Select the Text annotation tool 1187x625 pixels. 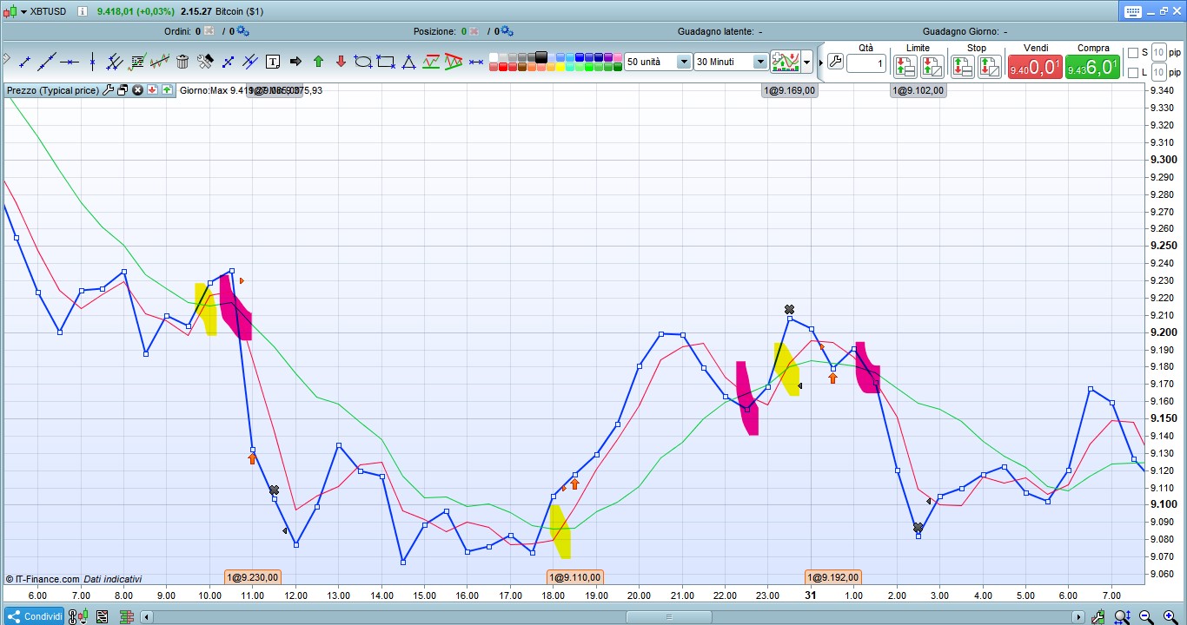pos(273,62)
